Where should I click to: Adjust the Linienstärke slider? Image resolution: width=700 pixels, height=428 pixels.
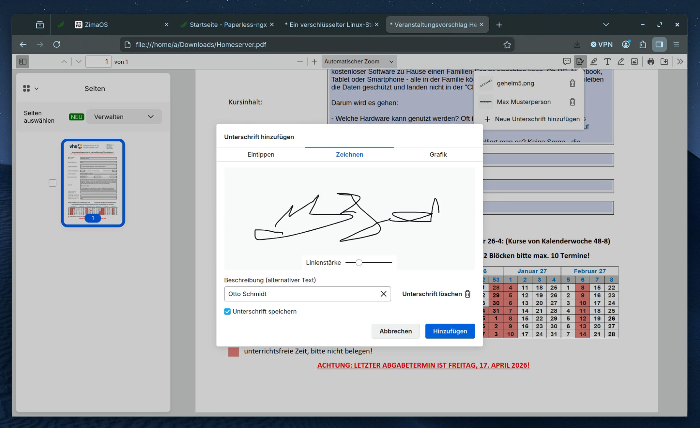pos(359,263)
